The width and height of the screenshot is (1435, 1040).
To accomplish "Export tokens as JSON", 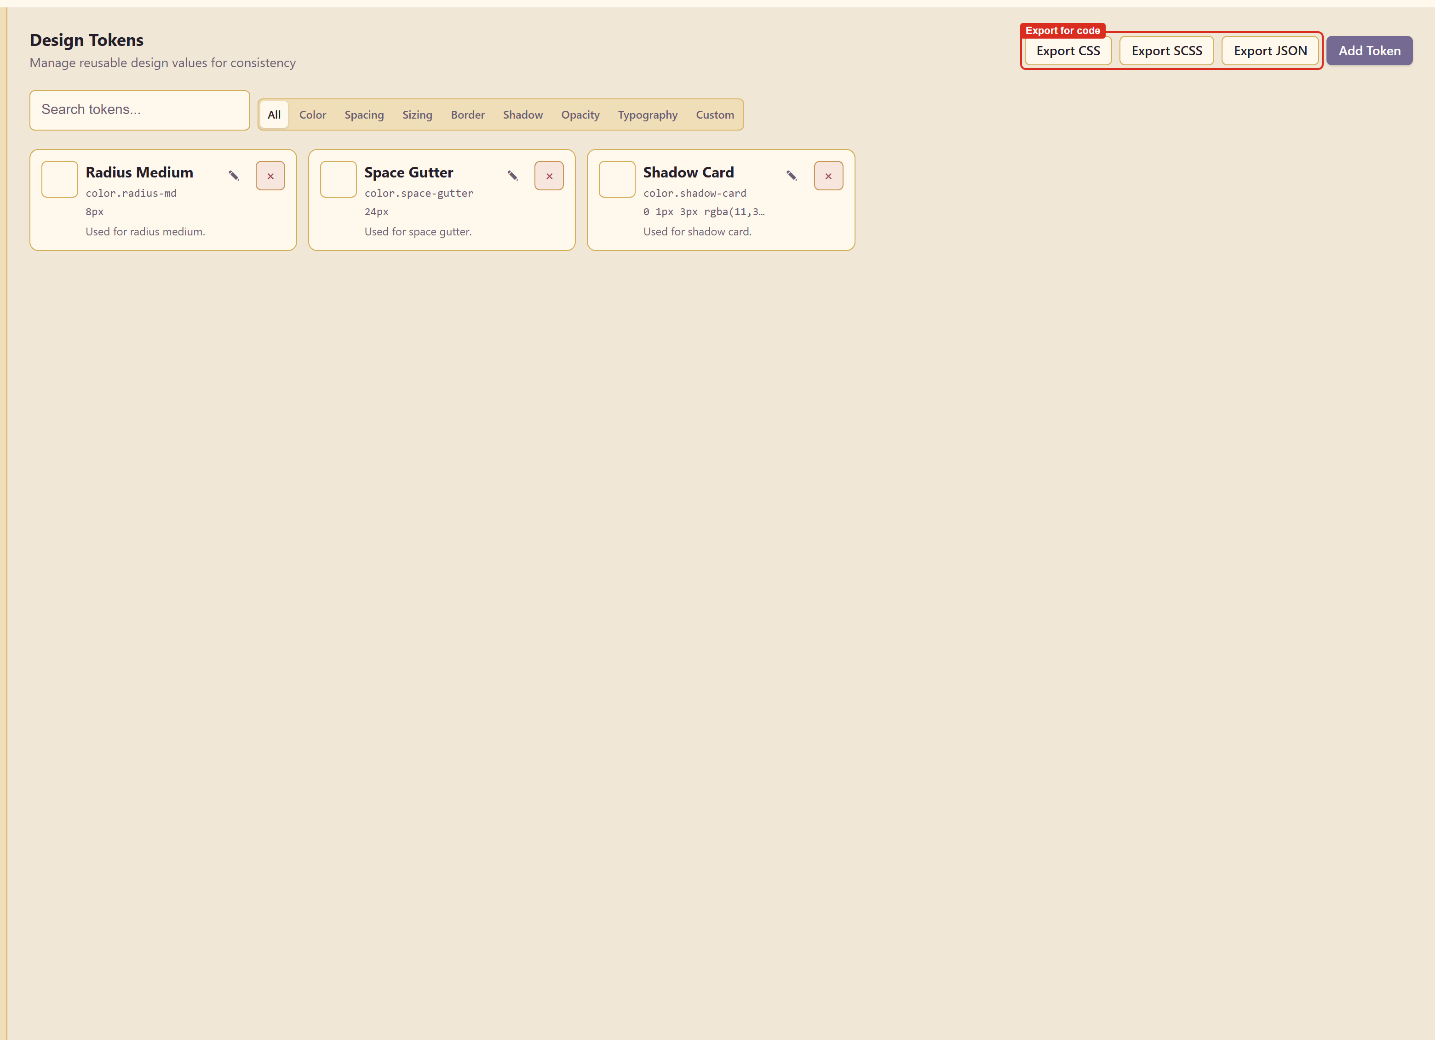I will click(1270, 51).
